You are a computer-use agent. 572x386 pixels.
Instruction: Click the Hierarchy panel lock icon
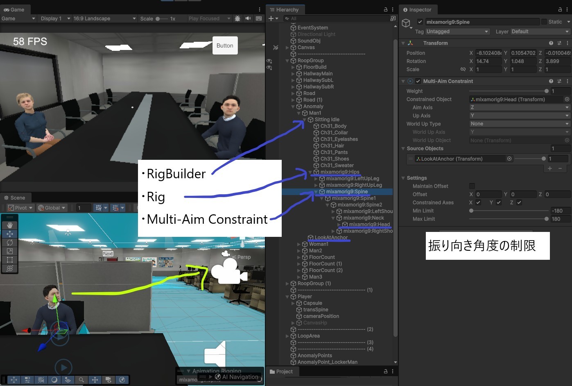click(385, 9)
